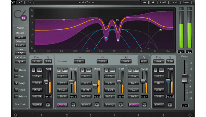Viewport: 206px width, 117px height.
Task: Audition the band 6 sidechain via its speaker icon
Action: (x=170, y=105)
